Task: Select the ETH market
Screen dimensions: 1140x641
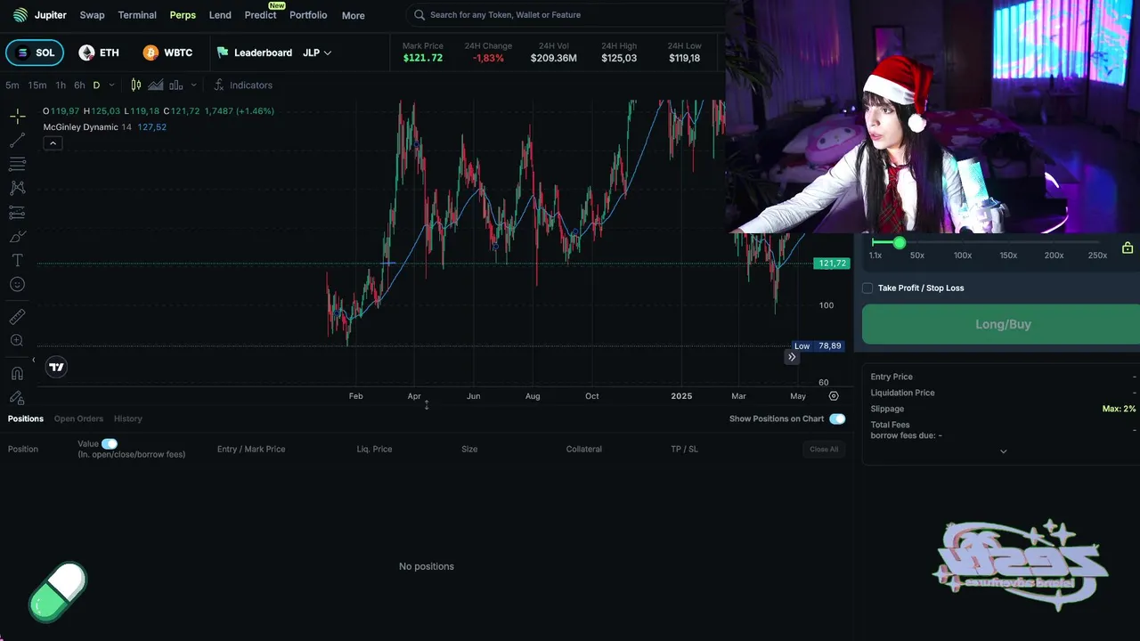Action: [x=98, y=53]
